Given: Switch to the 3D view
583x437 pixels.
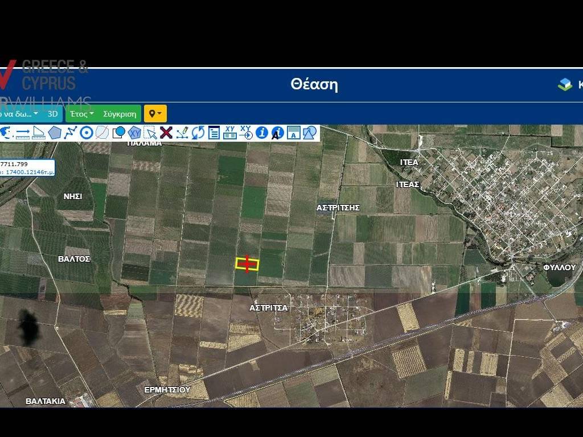Looking at the screenshot, I should [52, 114].
